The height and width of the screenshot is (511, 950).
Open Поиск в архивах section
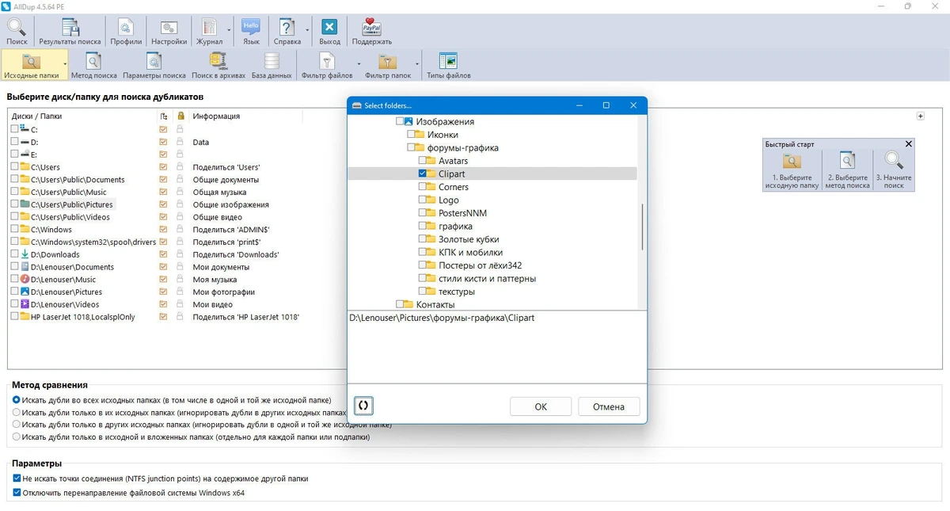[x=218, y=65]
